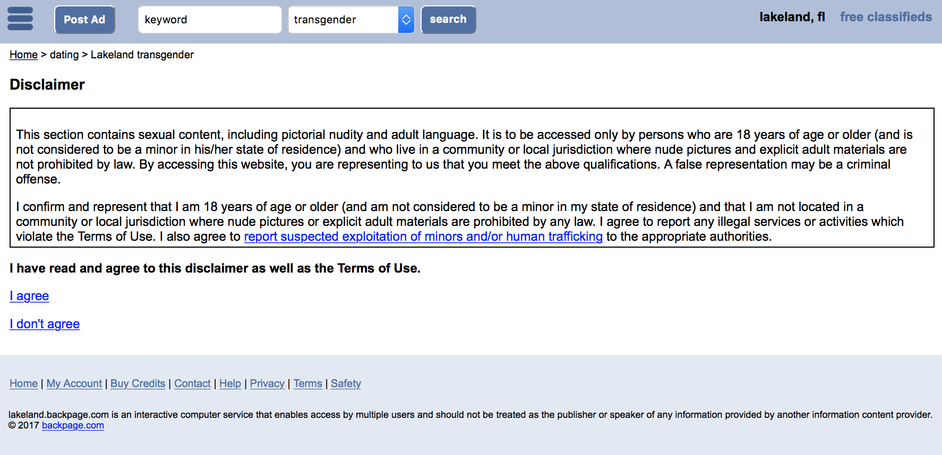The height and width of the screenshot is (455, 942).
Task: Open the Terms footer link
Action: coord(307,383)
